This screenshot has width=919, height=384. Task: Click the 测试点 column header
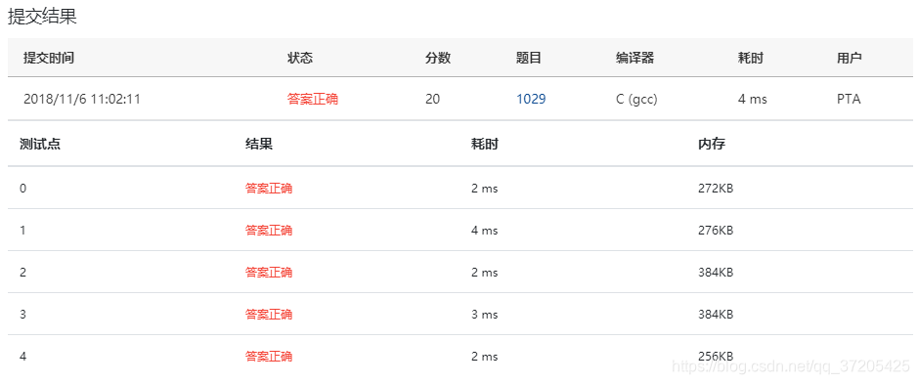point(40,144)
